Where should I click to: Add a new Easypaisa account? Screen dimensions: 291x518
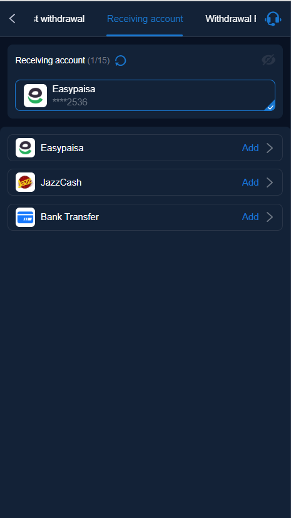click(250, 148)
